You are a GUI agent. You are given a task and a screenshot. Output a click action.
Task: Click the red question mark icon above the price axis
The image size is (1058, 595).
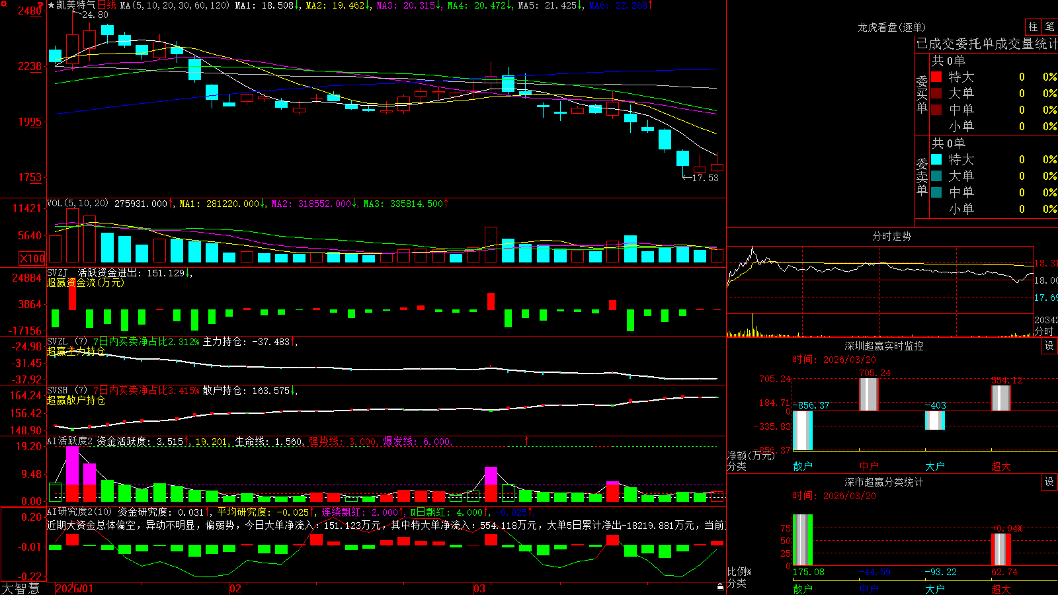point(41,5)
